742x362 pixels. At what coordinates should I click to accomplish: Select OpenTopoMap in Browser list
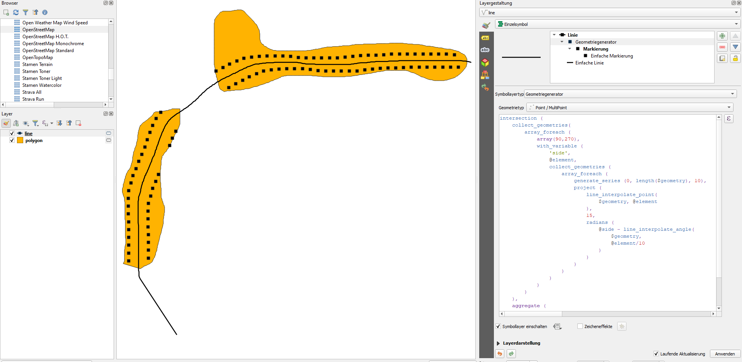(x=37, y=58)
